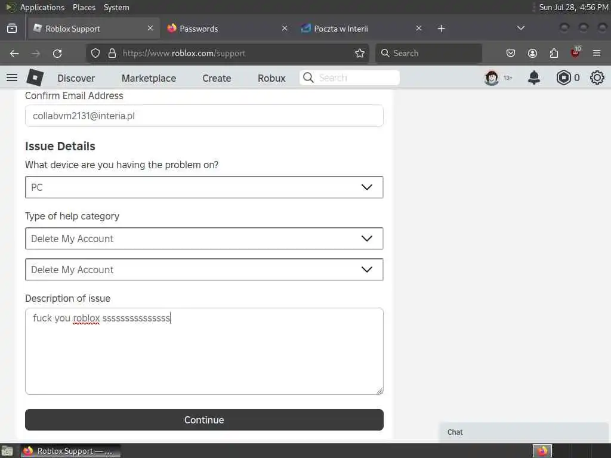Click the user avatar thumbnail
Viewport: 611px width, 458px height.
pos(492,78)
